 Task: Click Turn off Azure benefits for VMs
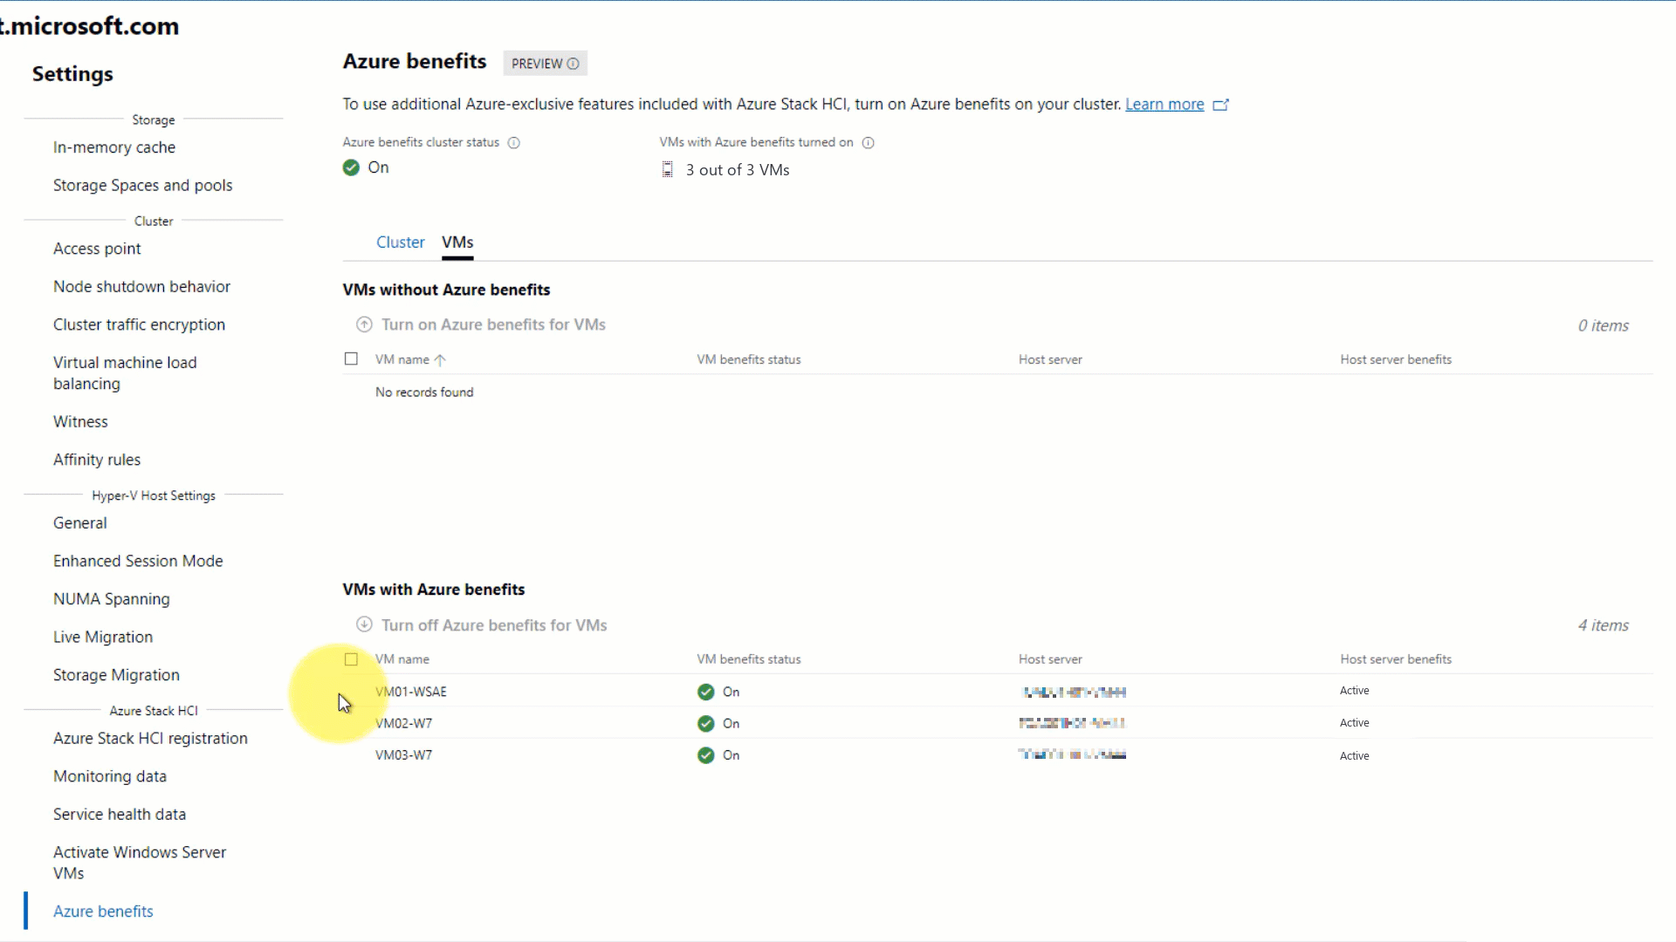coord(494,625)
